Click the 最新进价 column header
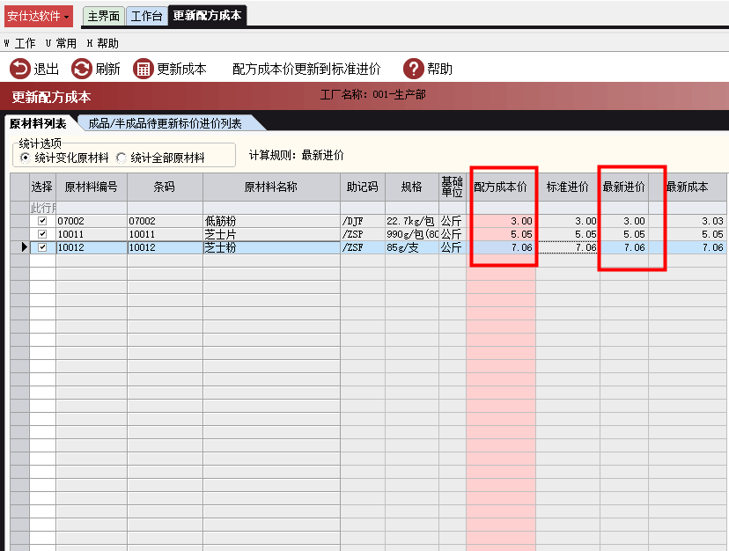This screenshot has height=551, width=729. pos(624,187)
